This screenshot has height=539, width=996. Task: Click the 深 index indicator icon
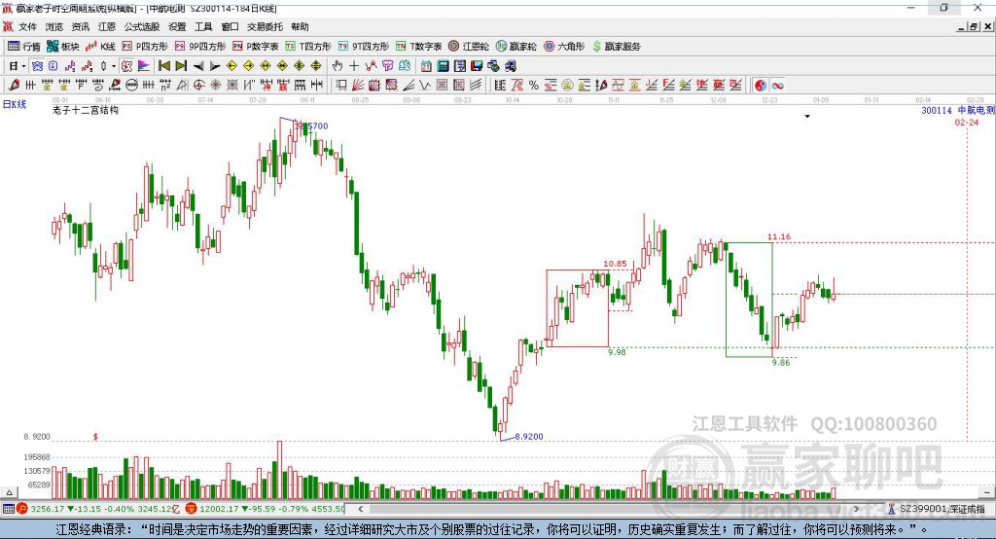192,509
